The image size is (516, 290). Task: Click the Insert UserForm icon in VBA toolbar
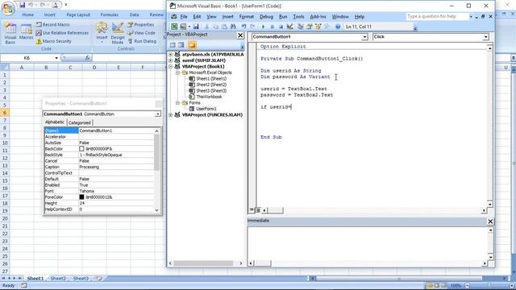click(183, 27)
